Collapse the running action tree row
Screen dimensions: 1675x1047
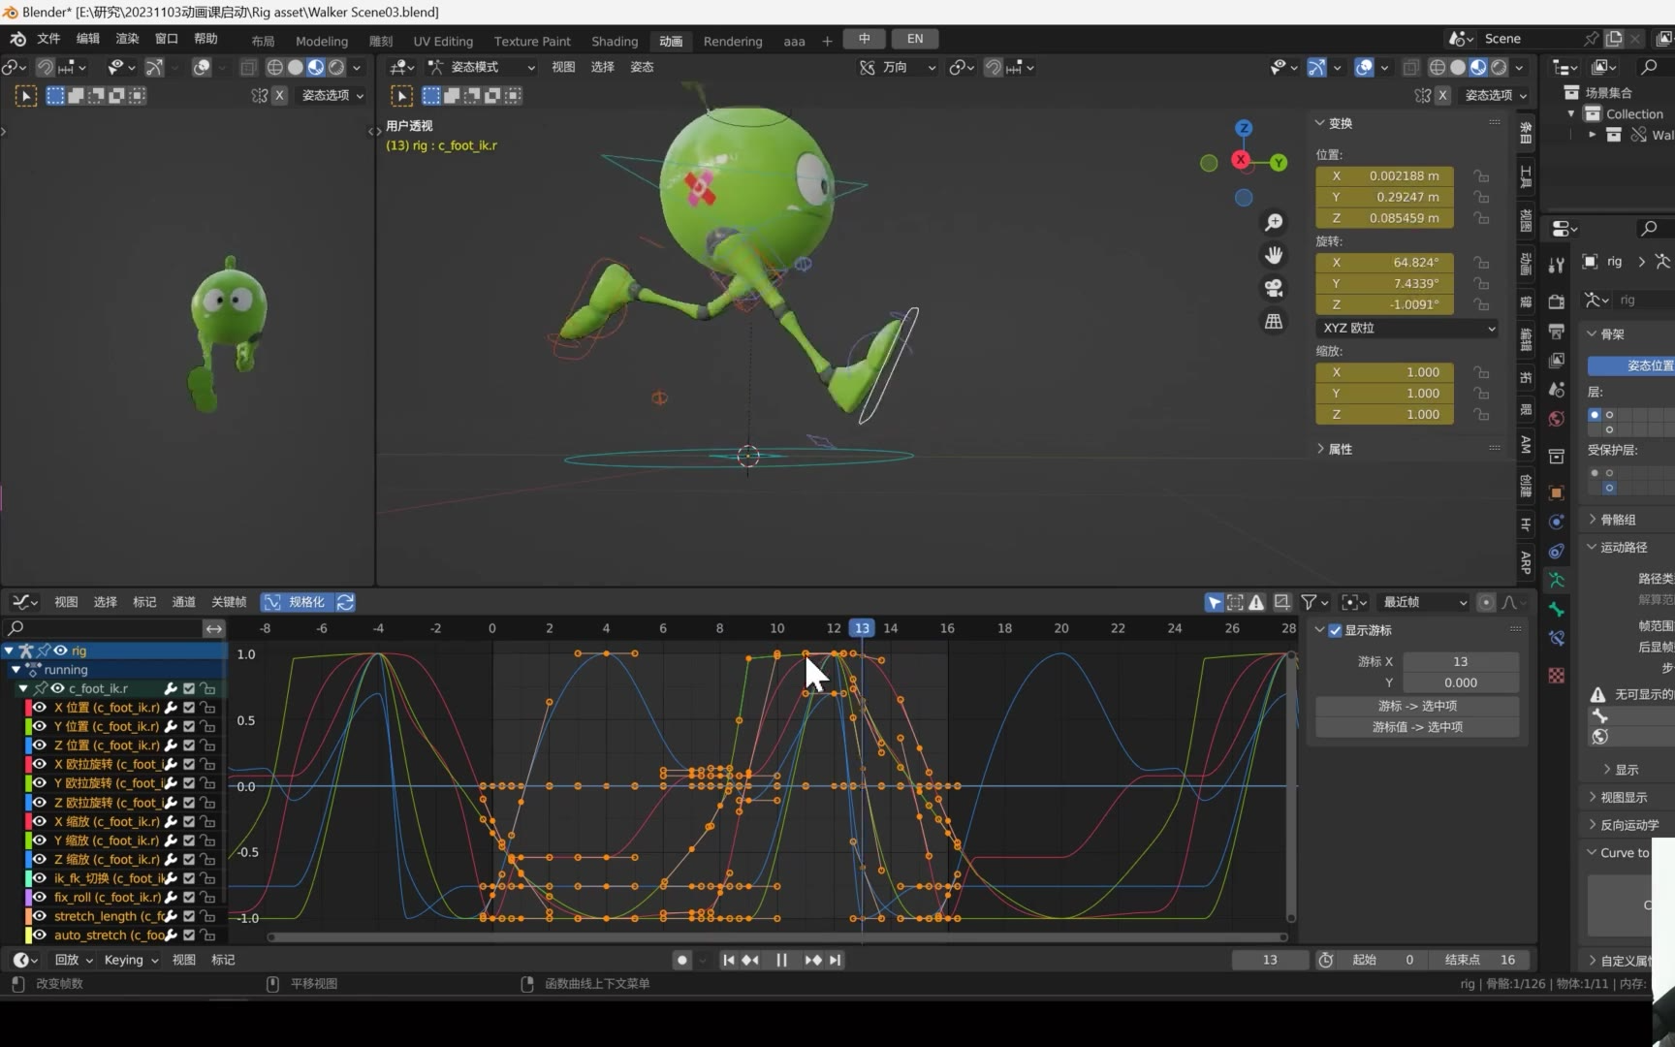[x=16, y=670]
